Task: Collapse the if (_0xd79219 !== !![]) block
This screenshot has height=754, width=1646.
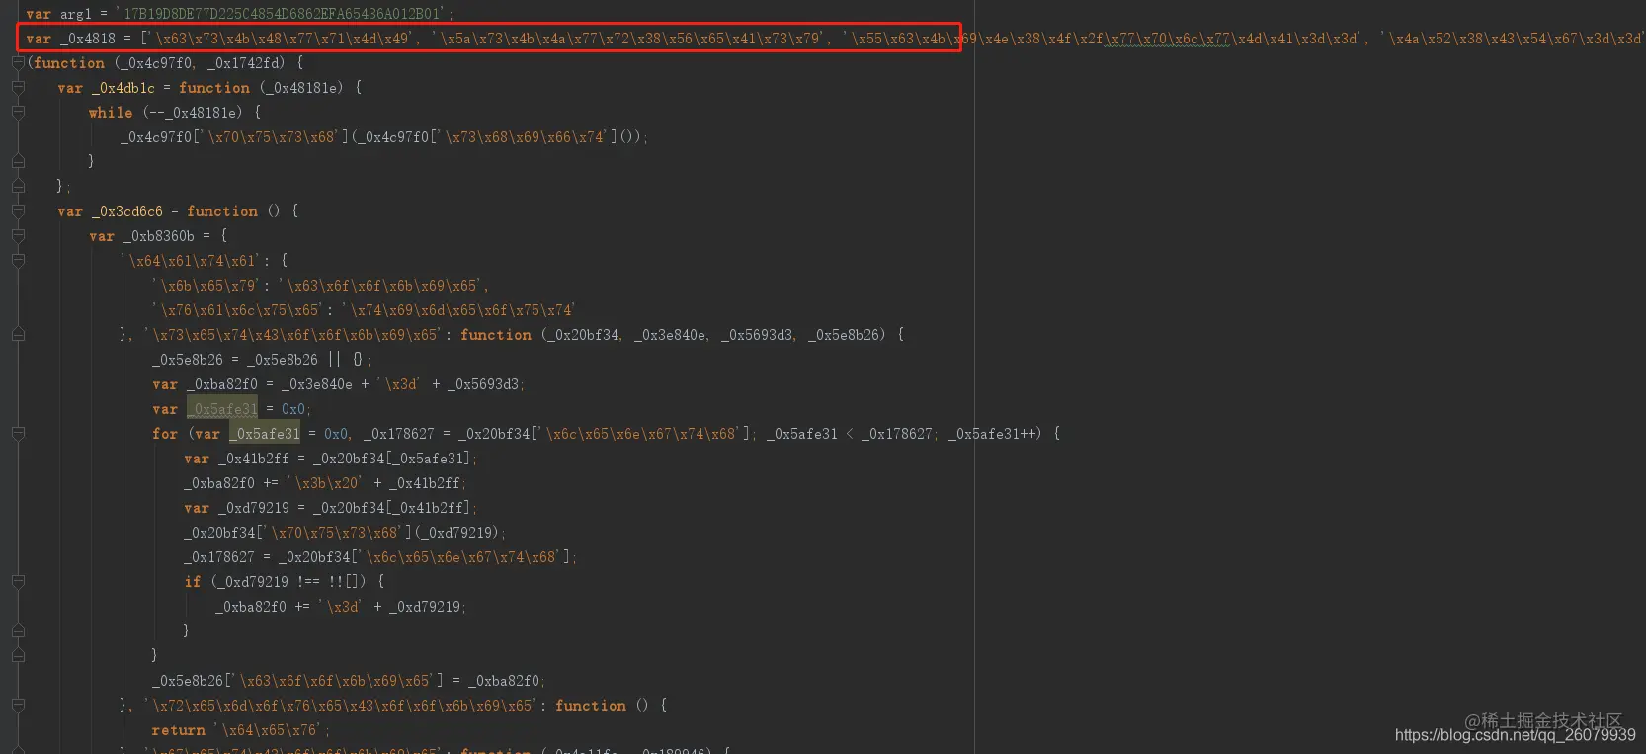Action: 18,582
